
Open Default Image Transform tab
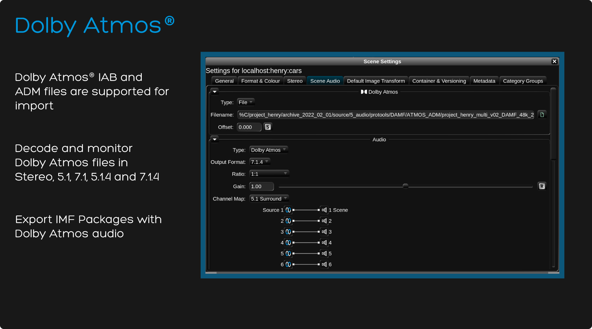pos(376,81)
